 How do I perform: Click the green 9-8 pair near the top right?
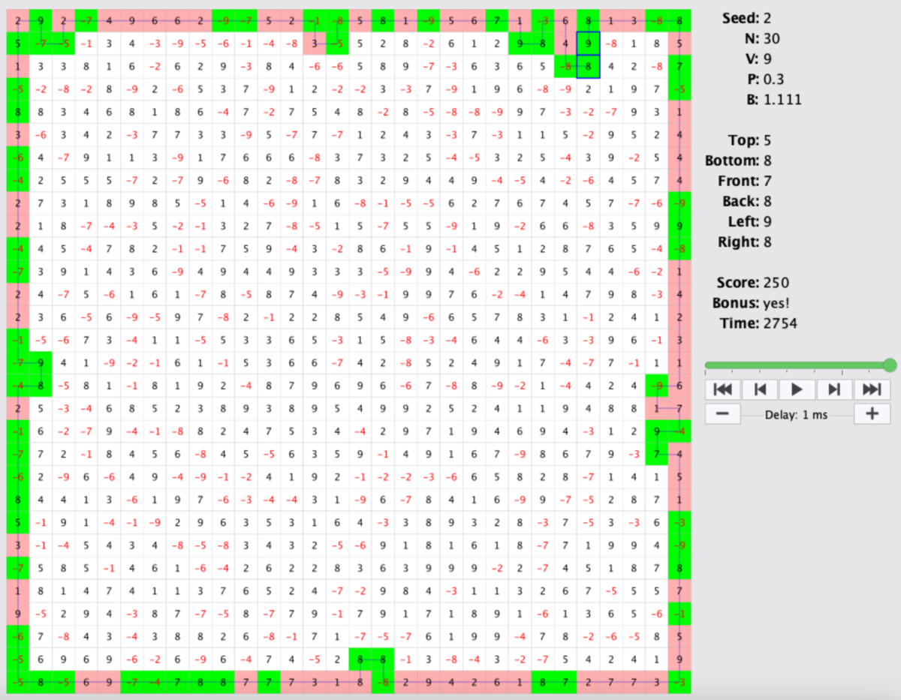[x=532, y=43]
